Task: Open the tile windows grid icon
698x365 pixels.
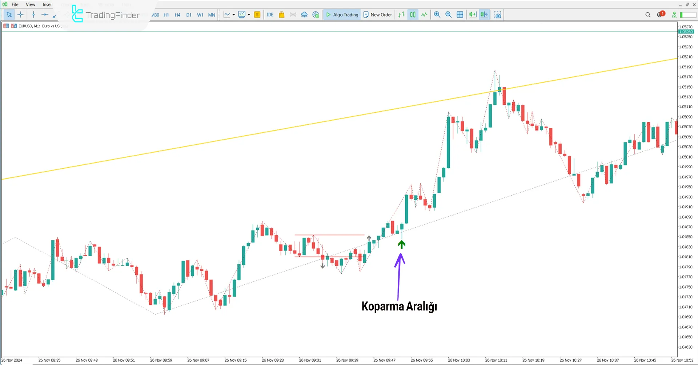Action: tap(460, 15)
